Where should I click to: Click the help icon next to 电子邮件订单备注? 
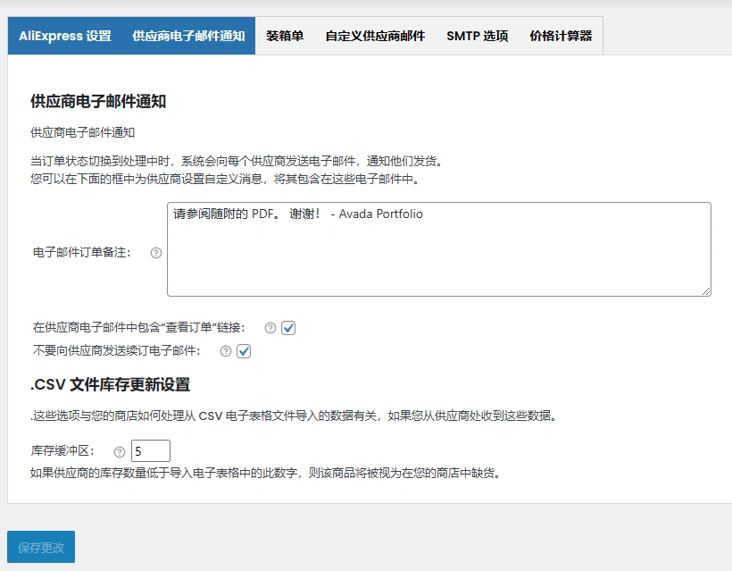pyautogui.click(x=156, y=255)
